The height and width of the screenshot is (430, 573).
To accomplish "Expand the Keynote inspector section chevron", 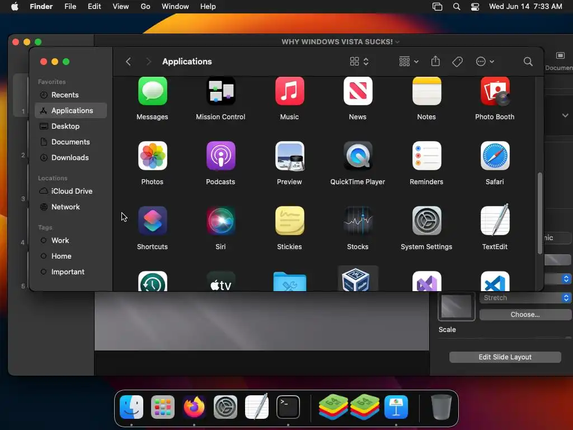I will pos(565,115).
